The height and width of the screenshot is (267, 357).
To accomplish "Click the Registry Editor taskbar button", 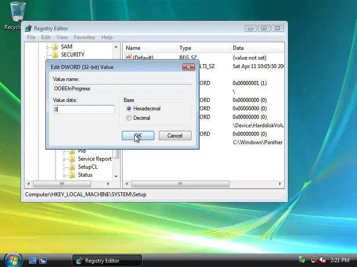I will 107,261.
